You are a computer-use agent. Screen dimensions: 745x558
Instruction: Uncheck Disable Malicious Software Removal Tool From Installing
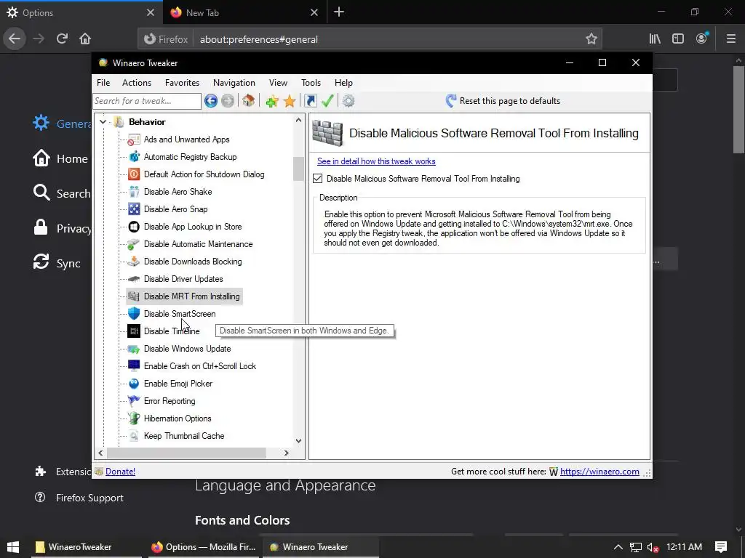[x=317, y=179]
